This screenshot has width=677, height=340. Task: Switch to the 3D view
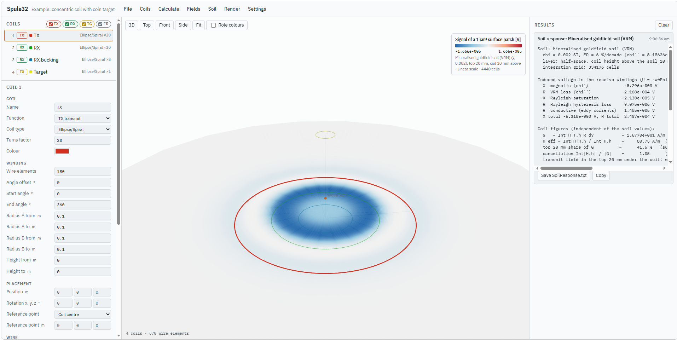(x=132, y=25)
